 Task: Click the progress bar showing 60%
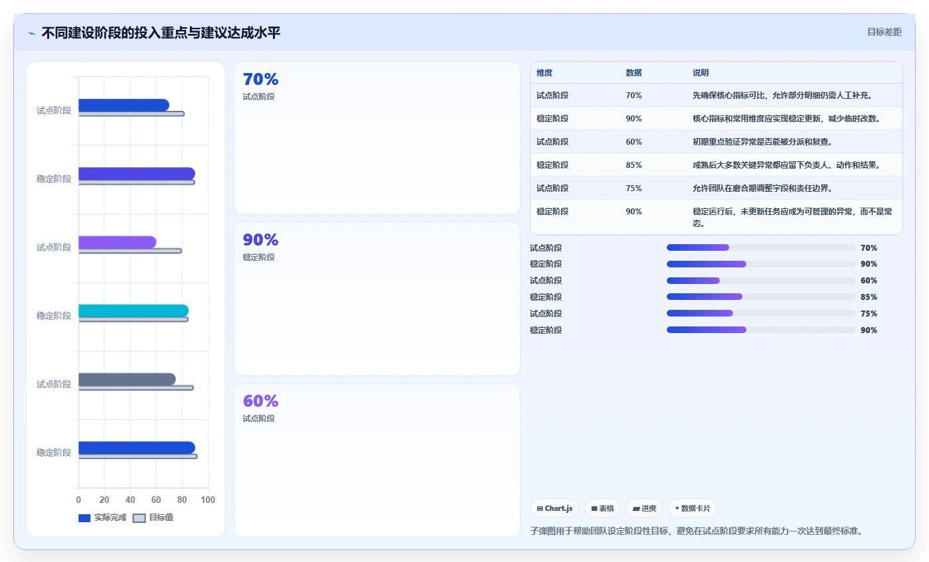761,281
